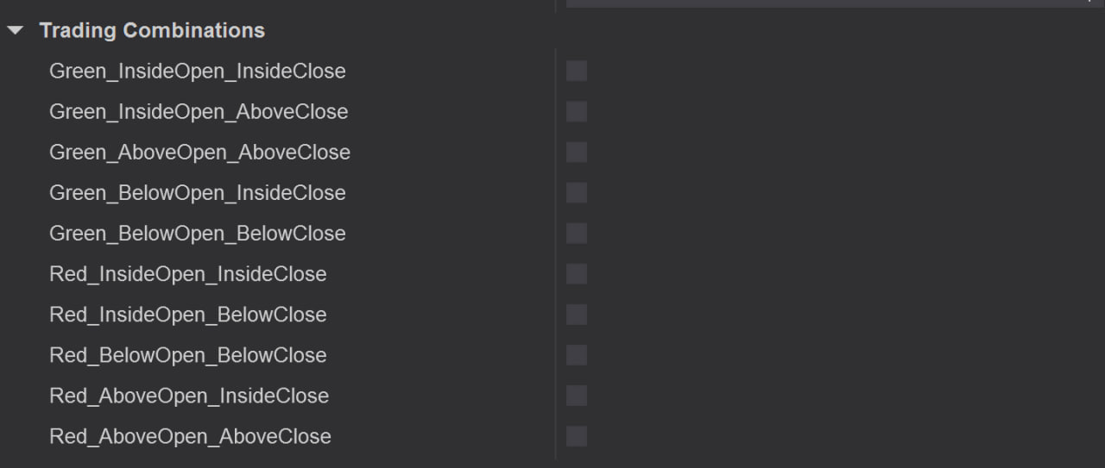Select the Red_AboveOpen_AboveClose property label
1105x468 pixels.
point(190,436)
